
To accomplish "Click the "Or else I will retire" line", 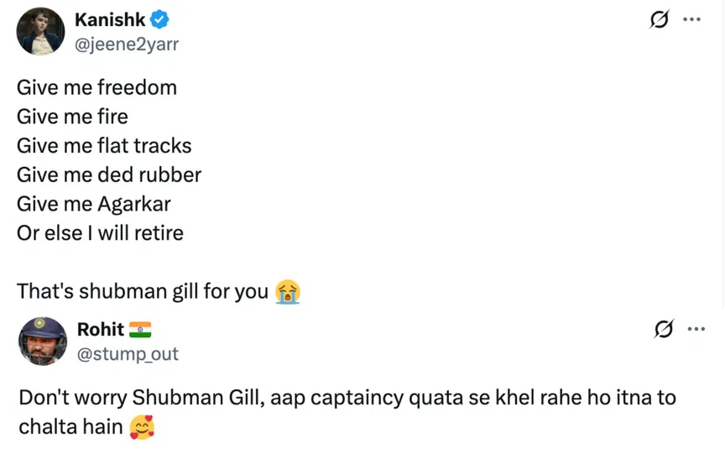I will tap(100, 232).
